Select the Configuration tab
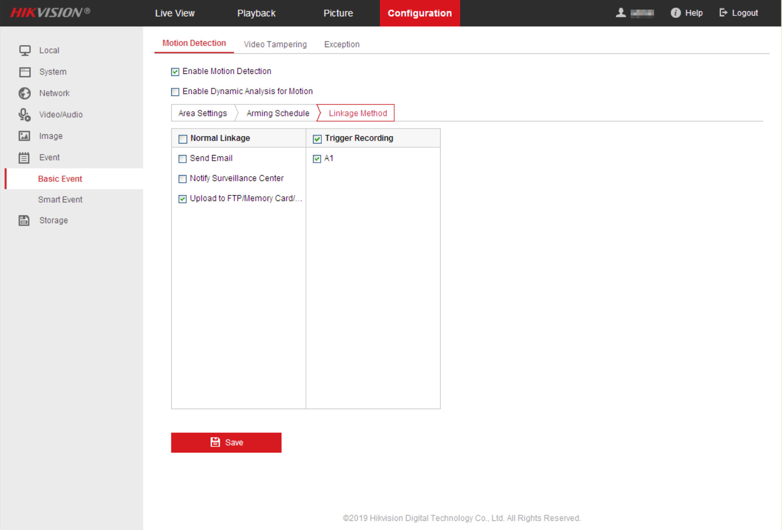This screenshot has width=782, height=530. click(x=420, y=13)
